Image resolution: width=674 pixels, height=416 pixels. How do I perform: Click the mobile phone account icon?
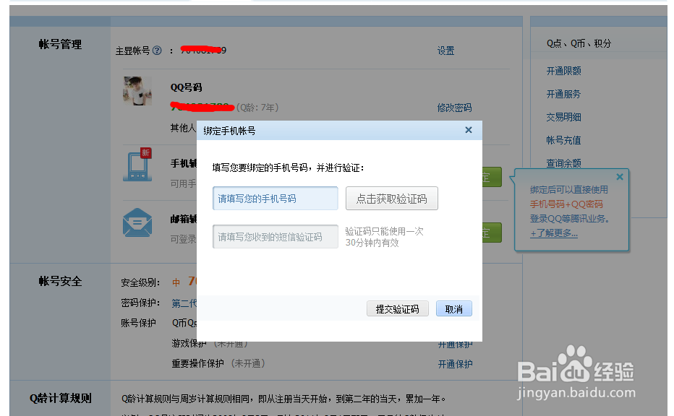click(x=137, y=165)
